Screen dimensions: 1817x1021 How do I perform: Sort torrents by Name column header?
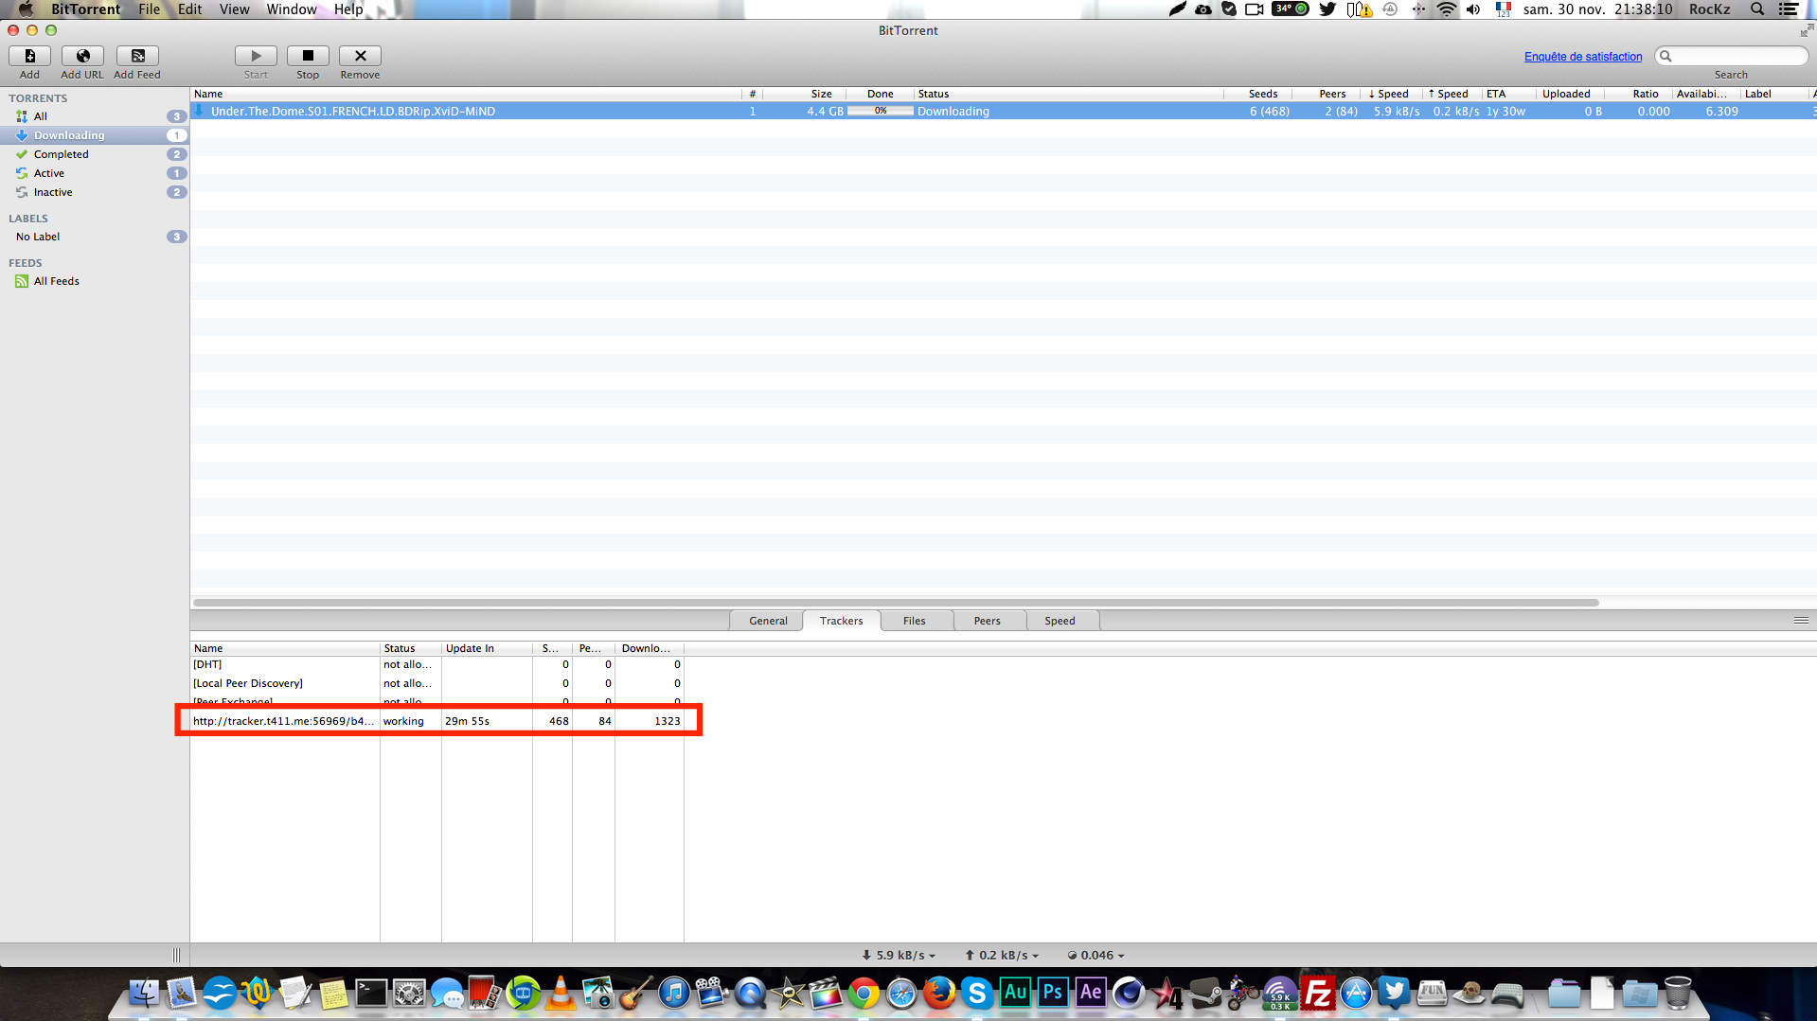click(x=466, y=94)
